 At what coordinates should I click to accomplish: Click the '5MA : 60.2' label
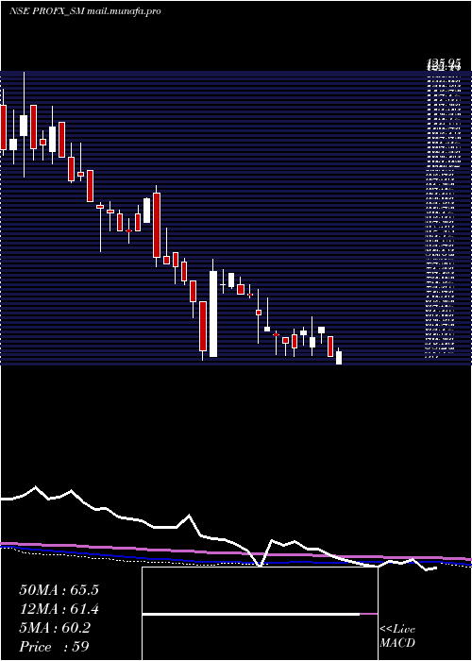point(55,628)
